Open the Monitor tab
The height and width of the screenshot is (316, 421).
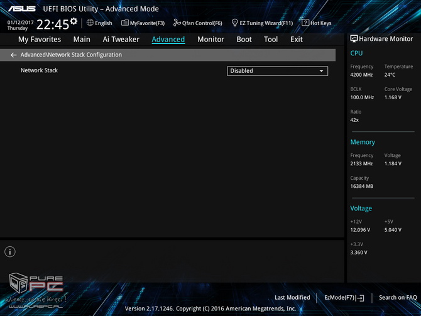(x=210, y=40)
